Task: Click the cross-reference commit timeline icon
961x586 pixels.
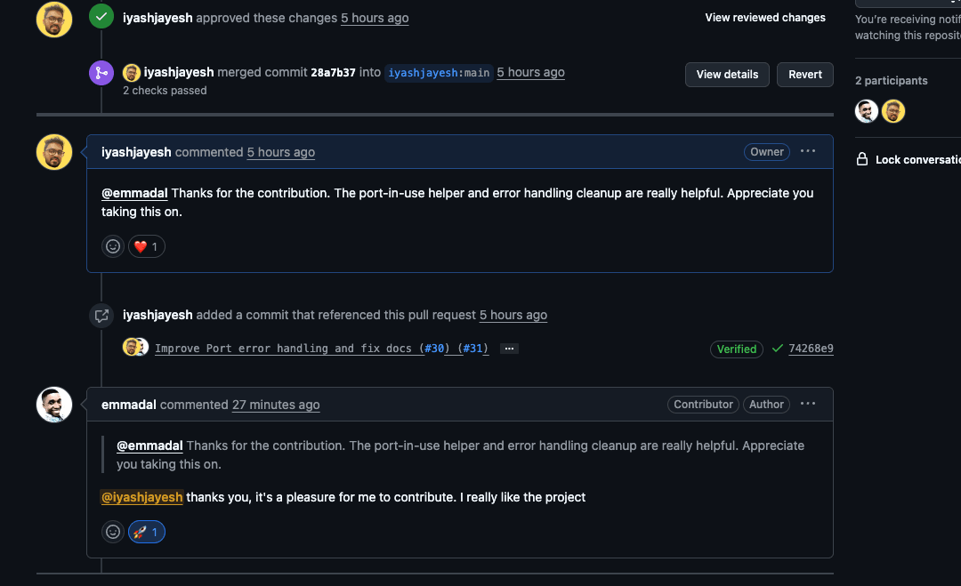Action: coord(101,315)
